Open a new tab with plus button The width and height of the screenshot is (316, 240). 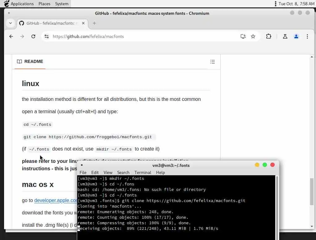pyautogui.click(x=94, y=23)
